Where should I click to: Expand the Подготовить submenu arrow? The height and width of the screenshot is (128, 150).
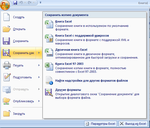(x=39, y=77)
